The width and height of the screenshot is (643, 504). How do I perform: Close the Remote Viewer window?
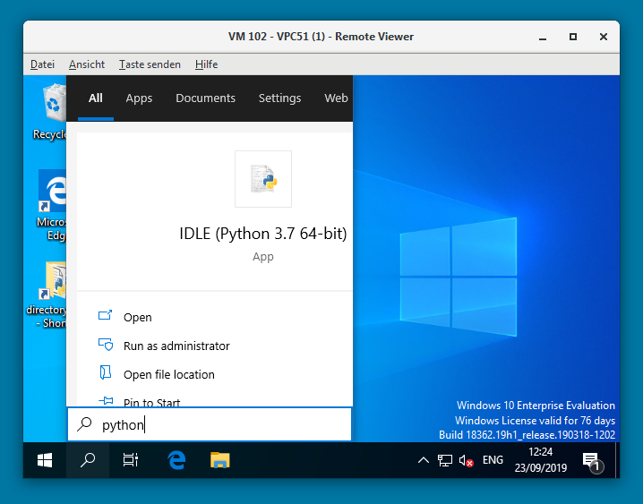coord(604,37)
